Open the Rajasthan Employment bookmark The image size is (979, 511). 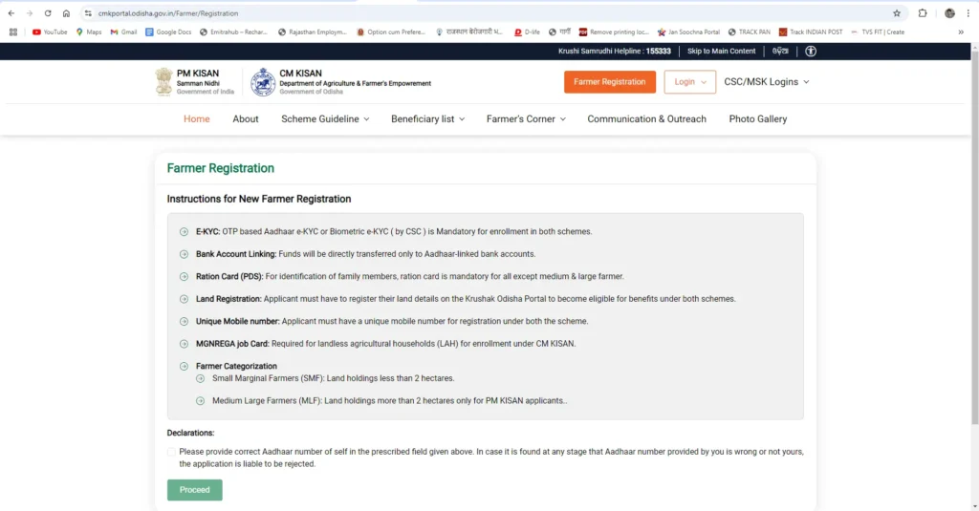pos(313,32)
